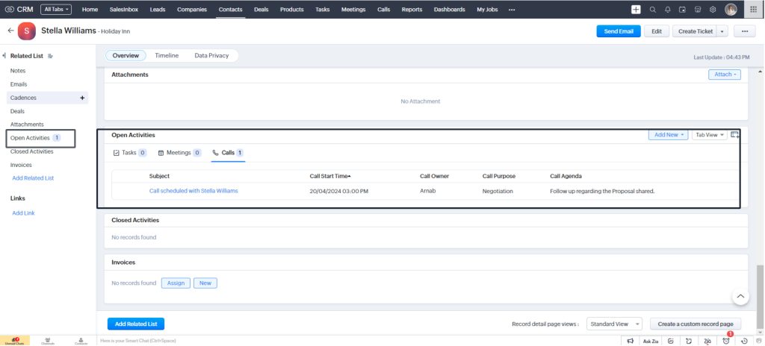Image resolution: width=765 pixels, height=346 pixels.
Task: Open the Deals module in top menu
Action: 261,10
